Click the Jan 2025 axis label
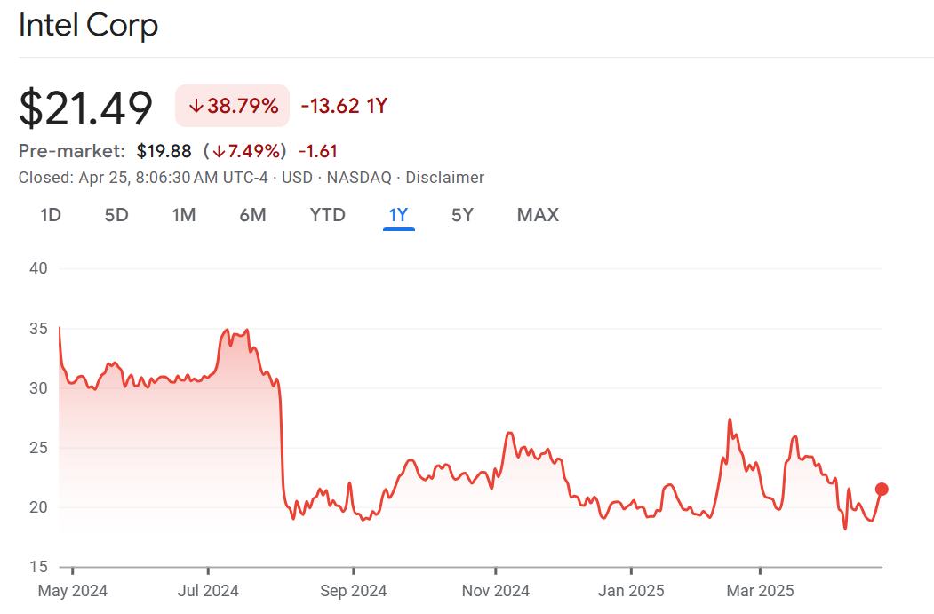 631,591
